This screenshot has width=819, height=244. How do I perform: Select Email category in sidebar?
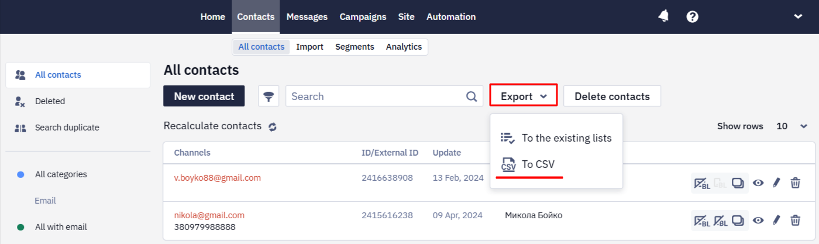[x=45, y=201]
